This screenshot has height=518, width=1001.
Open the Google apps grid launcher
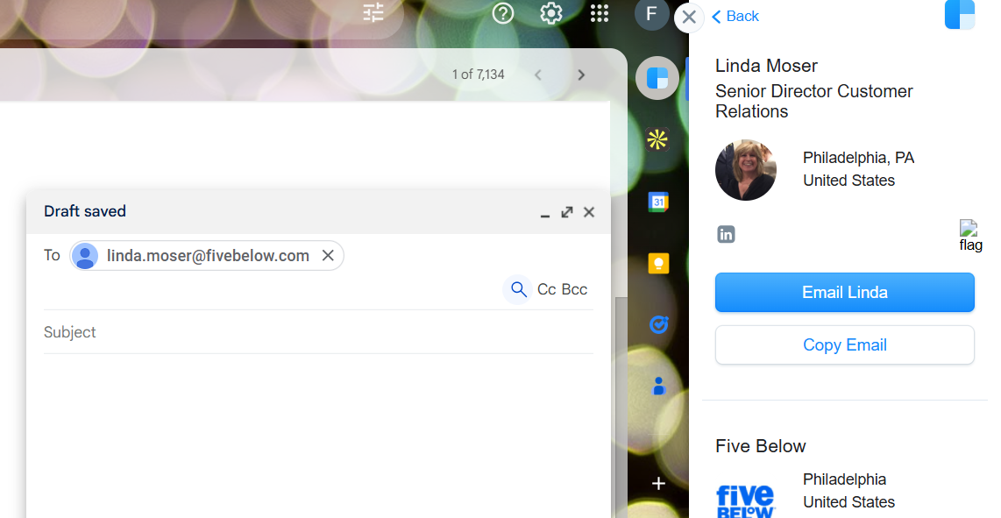[x=600, y=13]
